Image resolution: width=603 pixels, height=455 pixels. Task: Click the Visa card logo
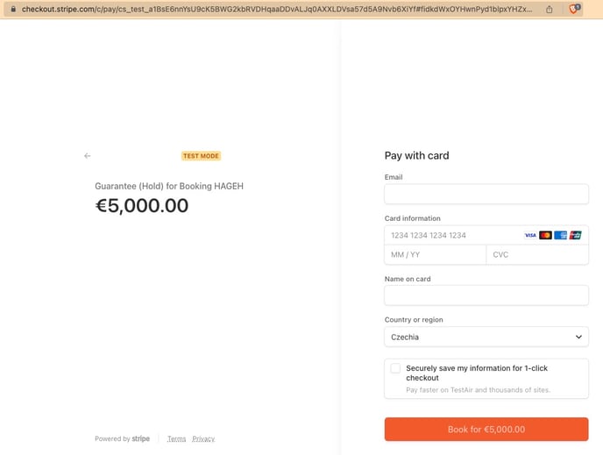(530, 235)
